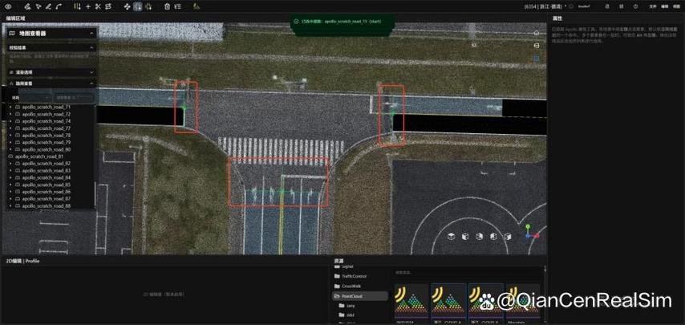Collapse the 地图查看器 panel chevron
Viewport: 685px width, 325px height.
[x=91, y=33]
